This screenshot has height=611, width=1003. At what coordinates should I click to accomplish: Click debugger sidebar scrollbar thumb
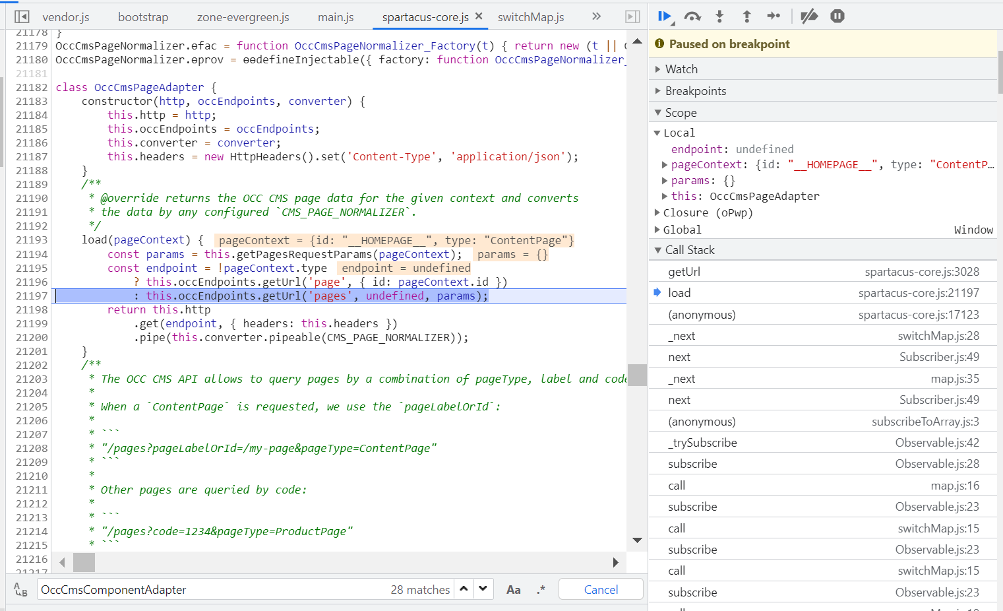pos(1000,71)
